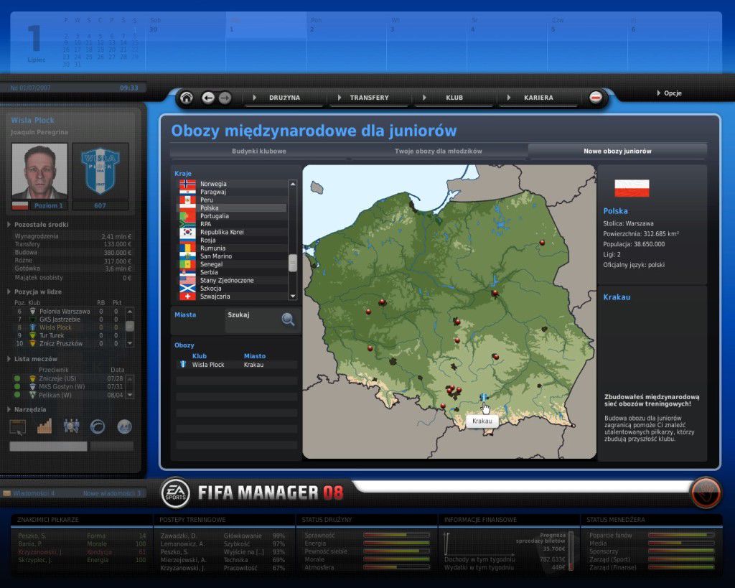Collapse the Narzędzia section
The width and height of the screenshot is (735, 588).
point(9,409)
